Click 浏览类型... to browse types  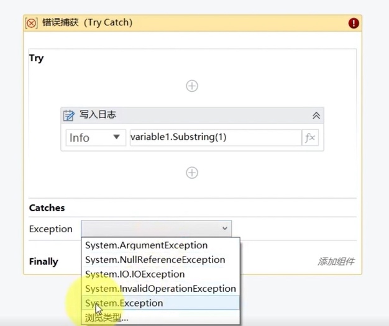click(x=107, y=317)
